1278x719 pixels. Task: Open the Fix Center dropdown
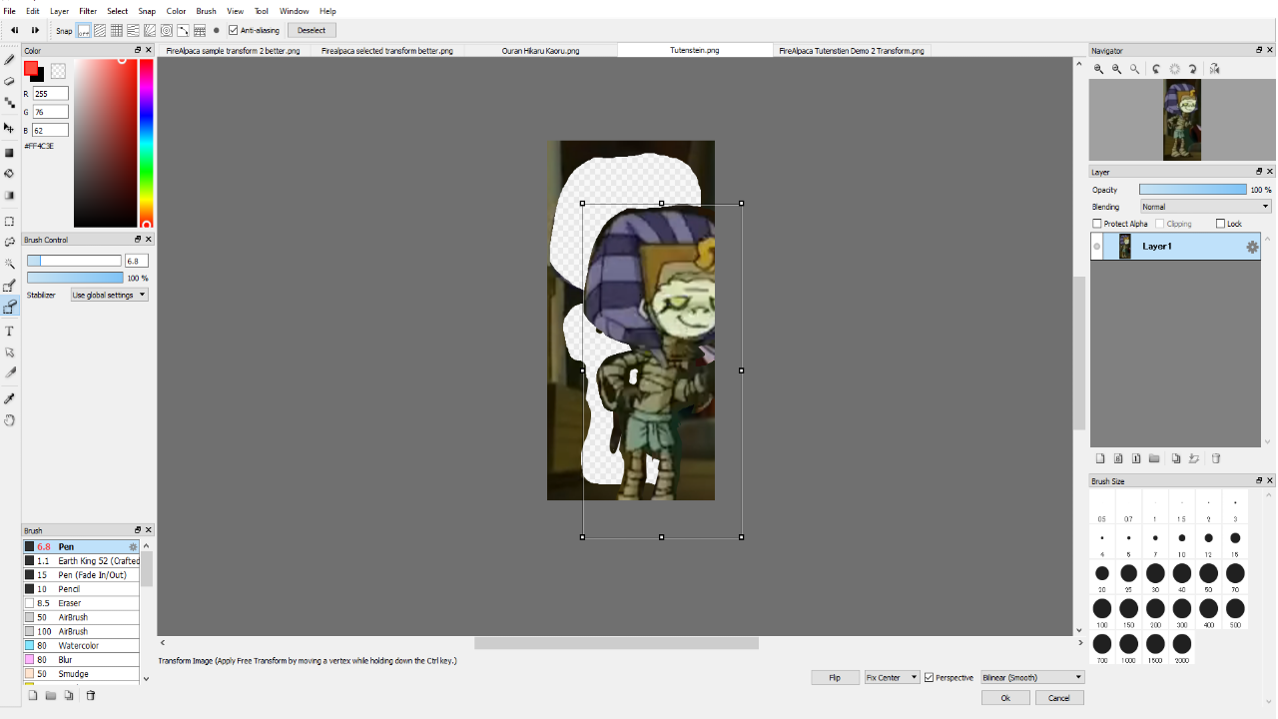[x=892, y=677]
